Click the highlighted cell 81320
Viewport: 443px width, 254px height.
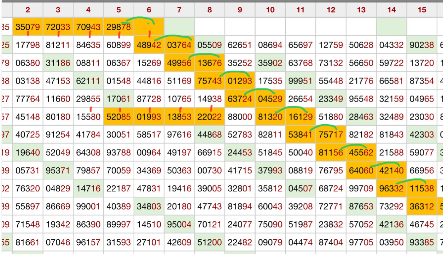point(270,117)
